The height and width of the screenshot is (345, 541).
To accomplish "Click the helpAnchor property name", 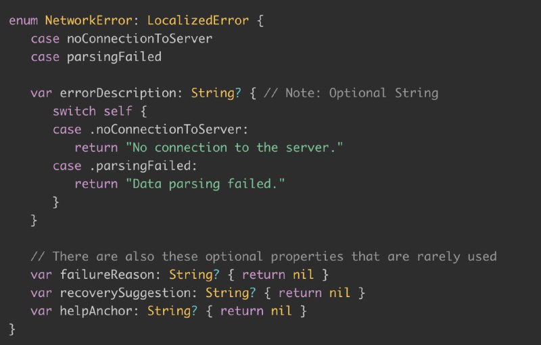I will click(x=95, y=311).
